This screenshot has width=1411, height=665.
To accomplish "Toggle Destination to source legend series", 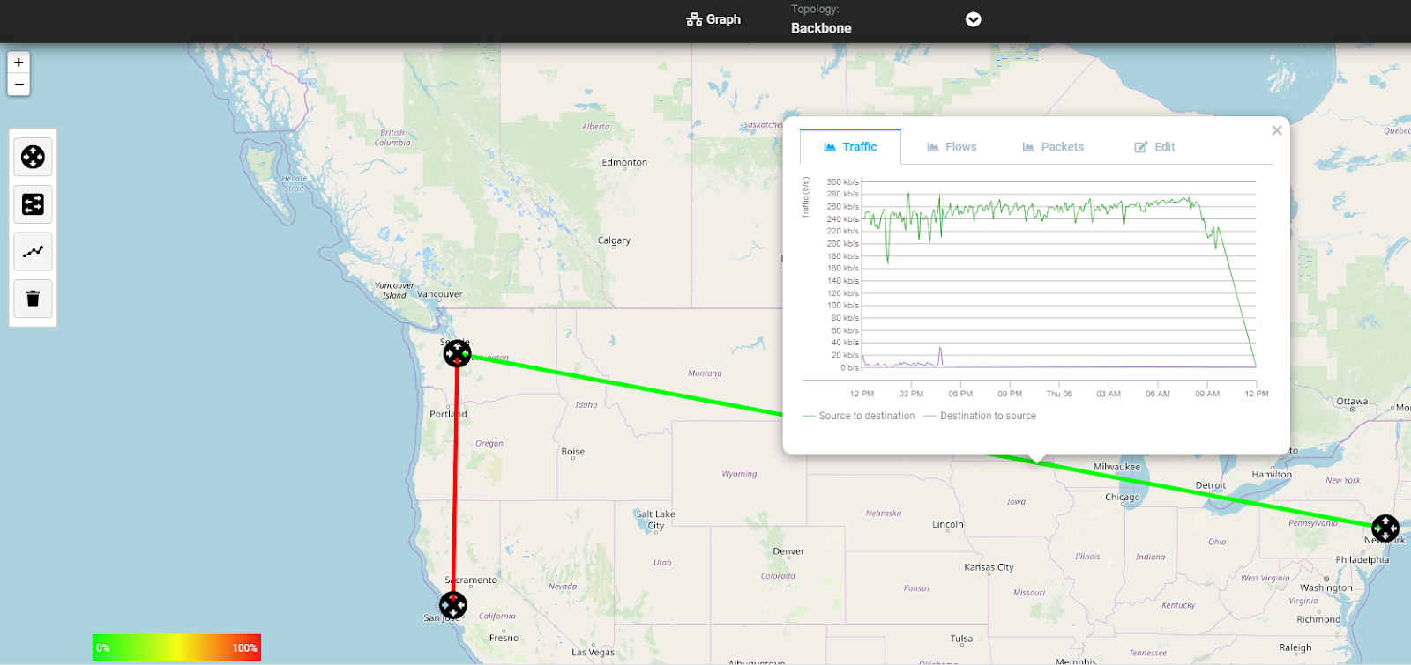I will (x=980, y=416).
